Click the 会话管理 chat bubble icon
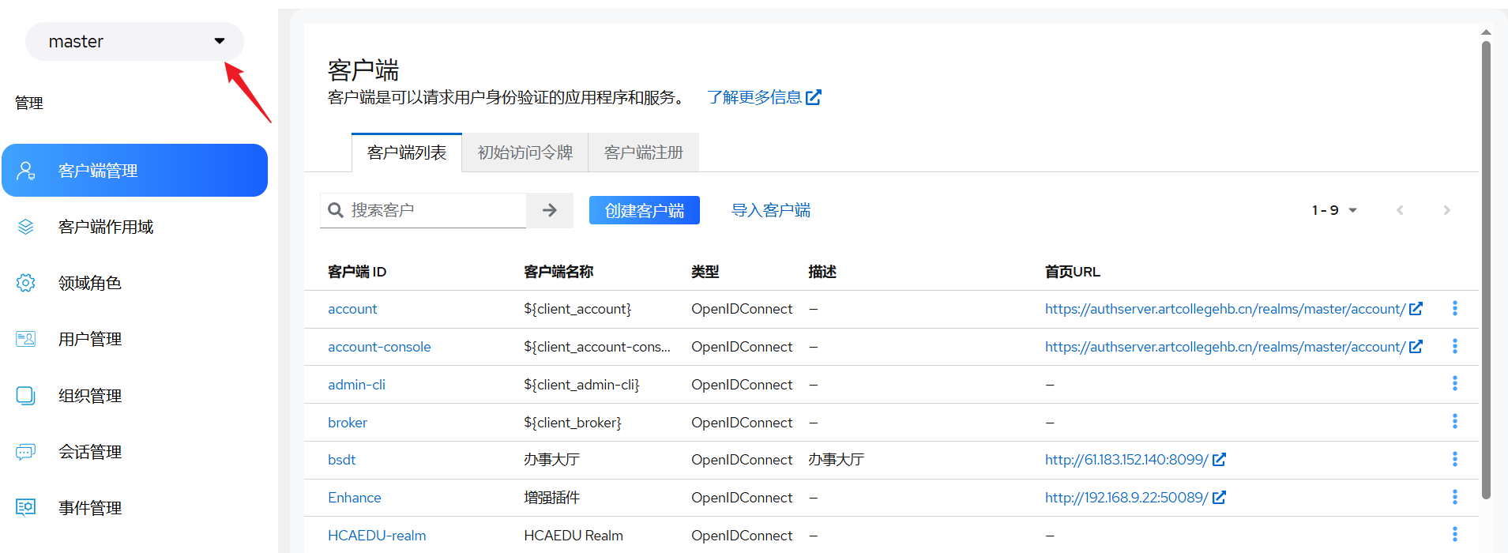 click(26, 452)
